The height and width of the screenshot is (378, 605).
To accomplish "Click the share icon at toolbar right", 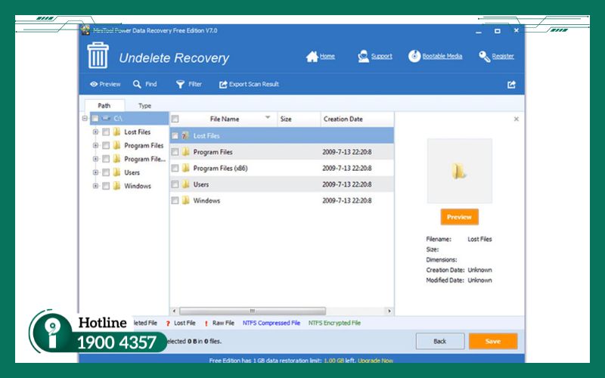I will click(x=511, y=85).
